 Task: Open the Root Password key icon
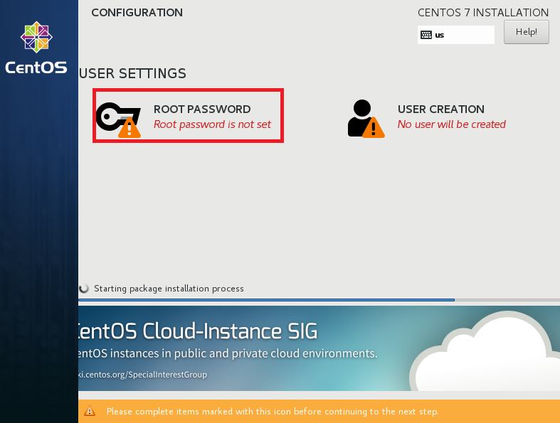click(x=118, y=120)
